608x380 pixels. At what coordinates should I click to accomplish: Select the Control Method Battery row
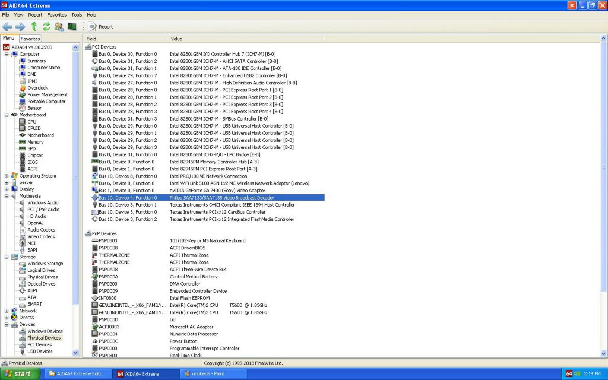[207, 277]
